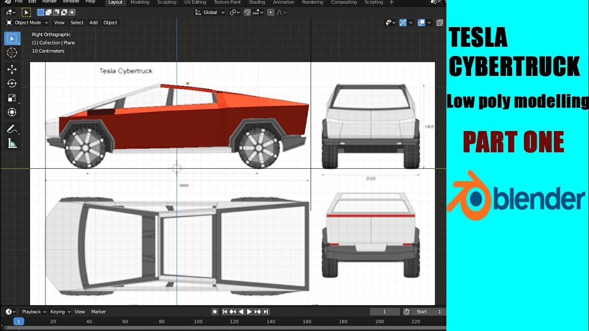
Task: Choose the Subtract selection mode icon
Action: point(56,12)
